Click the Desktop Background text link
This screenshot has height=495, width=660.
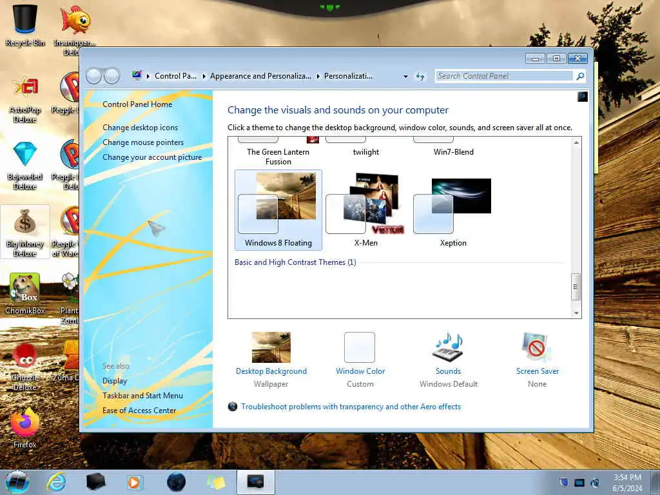[271, 371]
